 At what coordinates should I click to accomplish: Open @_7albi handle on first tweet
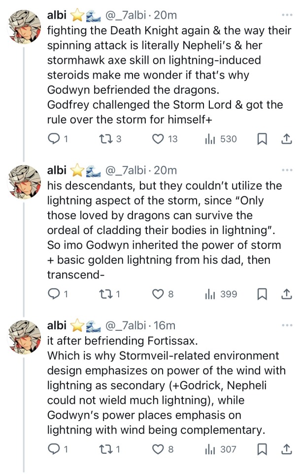pyautogui.click(x=125, y=16)
